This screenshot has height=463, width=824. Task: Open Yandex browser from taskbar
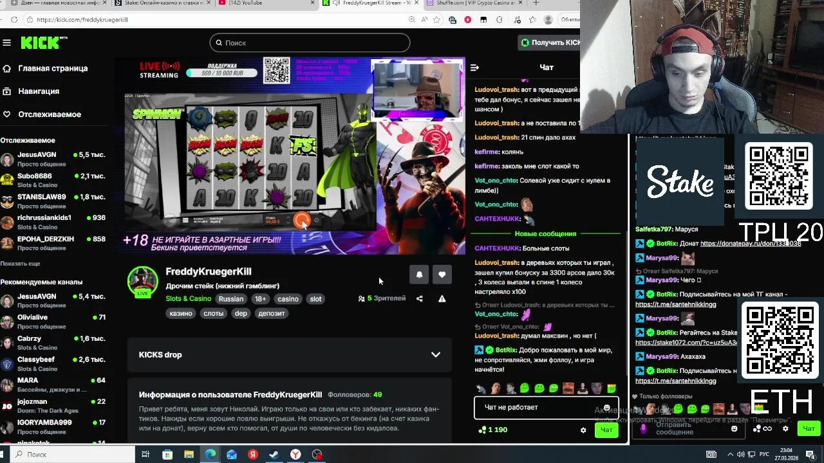[295, 454]
